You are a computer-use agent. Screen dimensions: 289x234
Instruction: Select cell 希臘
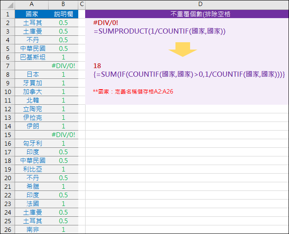coord(32,187)
